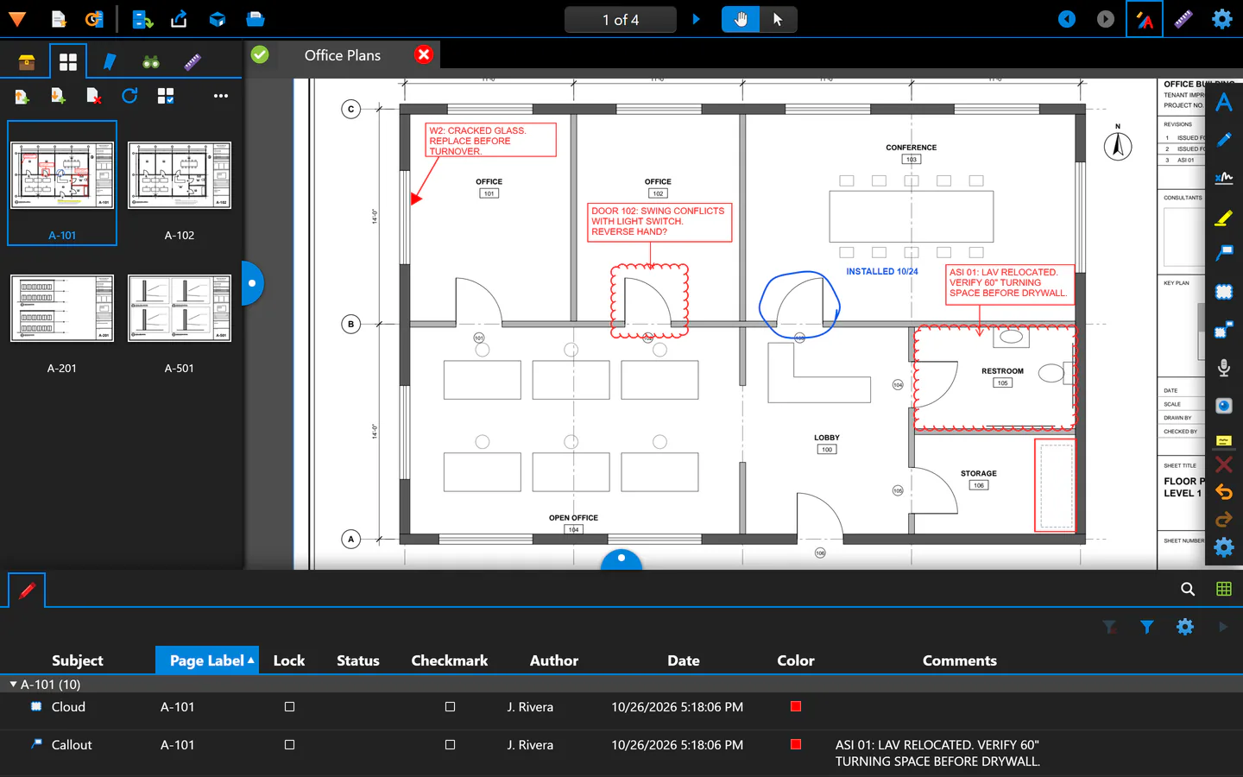Click the Comments column header

coord(960,660)
